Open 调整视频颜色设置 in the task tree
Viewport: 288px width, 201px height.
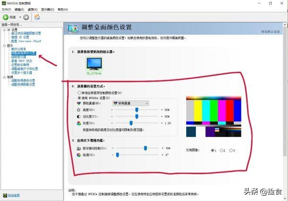click(23, 80)
